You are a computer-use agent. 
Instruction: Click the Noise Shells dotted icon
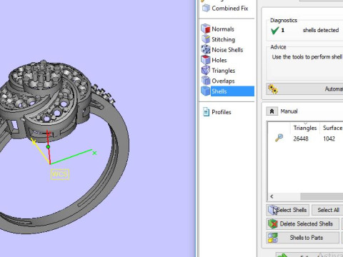[x=205, y=49]
